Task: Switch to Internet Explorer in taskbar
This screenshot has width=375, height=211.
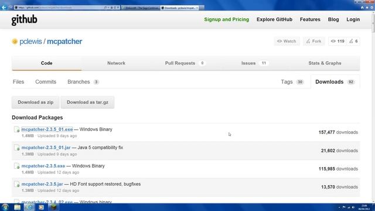Action: click(x=29, y=207)
